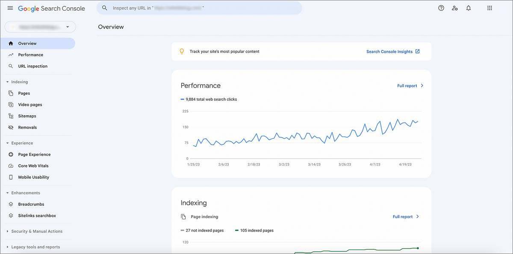Open the notifications bell

click(469, 8)
